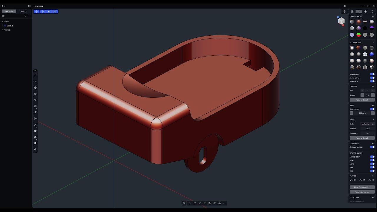Increase Squish value with plus button
The height and width of the screenshot is (212, 377).
pyautogui.click(x=373, y=95)
